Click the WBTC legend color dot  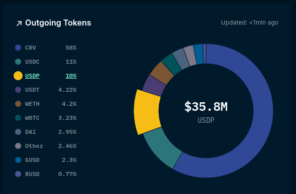click(18, 118)
